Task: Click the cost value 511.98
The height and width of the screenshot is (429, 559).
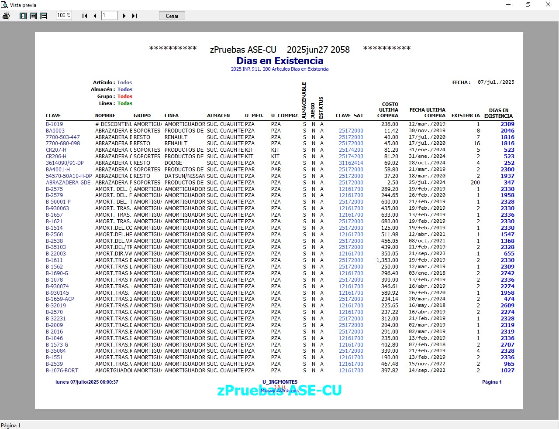Action: pos(390,234)
